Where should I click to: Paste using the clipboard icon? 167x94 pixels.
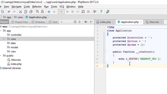point(31,11)
